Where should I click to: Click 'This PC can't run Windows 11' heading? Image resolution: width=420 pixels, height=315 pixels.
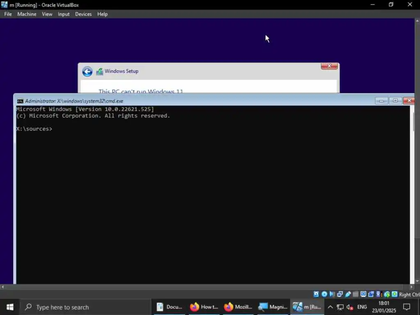[141, 91]
